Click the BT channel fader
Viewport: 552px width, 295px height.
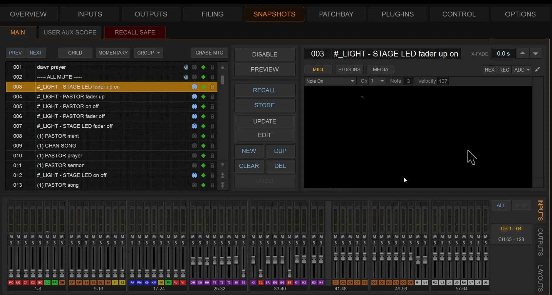(x=289, y=273)
